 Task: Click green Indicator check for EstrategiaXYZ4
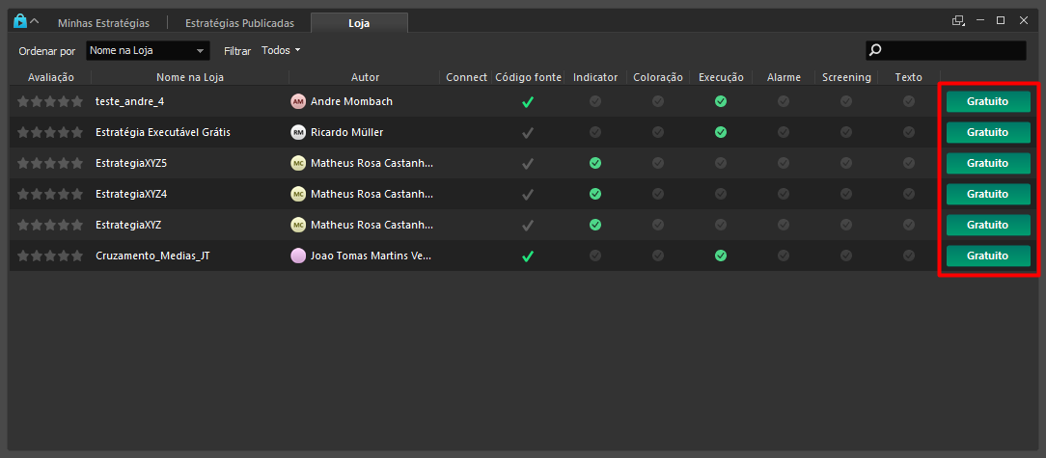pyautogui.click(x=595, y=194)
